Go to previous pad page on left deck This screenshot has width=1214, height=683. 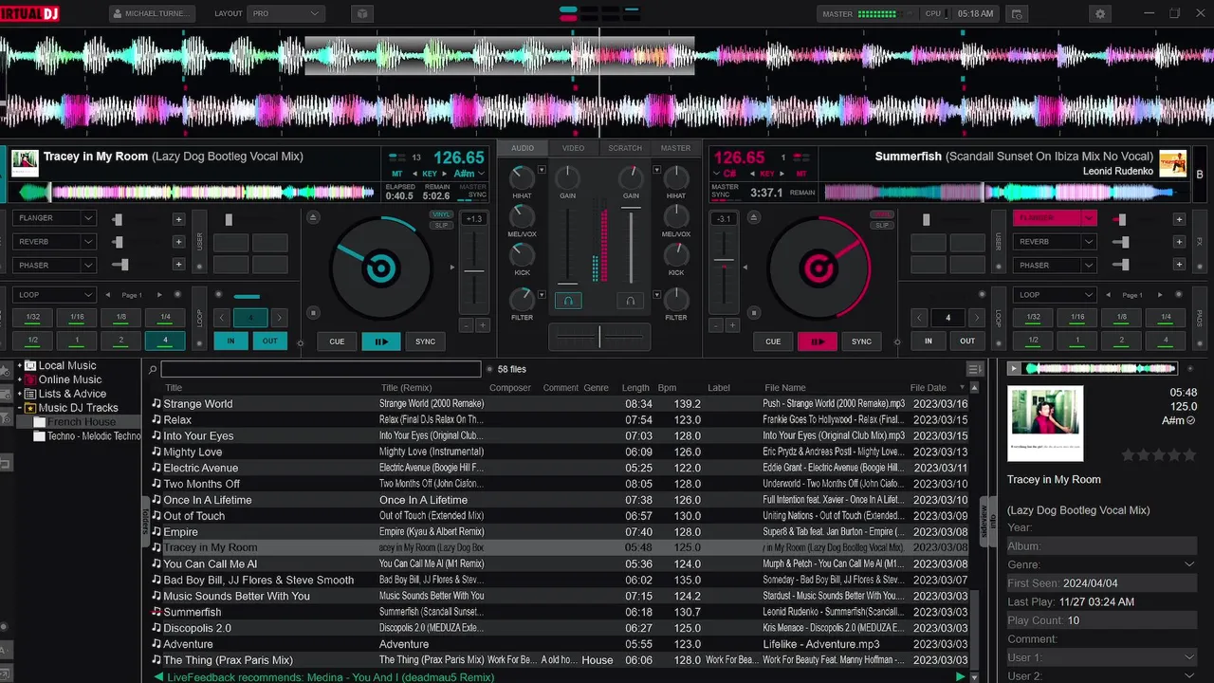click(x=107, y=295)
